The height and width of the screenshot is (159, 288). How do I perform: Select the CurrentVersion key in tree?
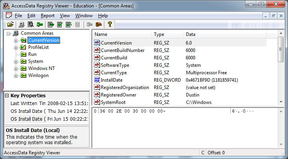[x=44, y=40]
